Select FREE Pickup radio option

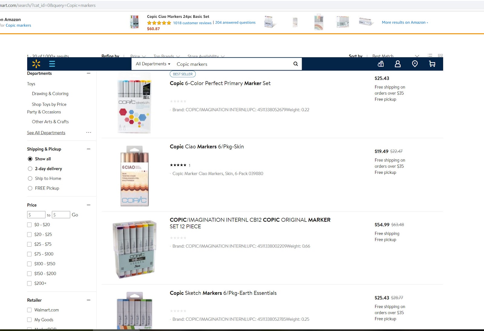pyautogui.click(x=30, y=188)
